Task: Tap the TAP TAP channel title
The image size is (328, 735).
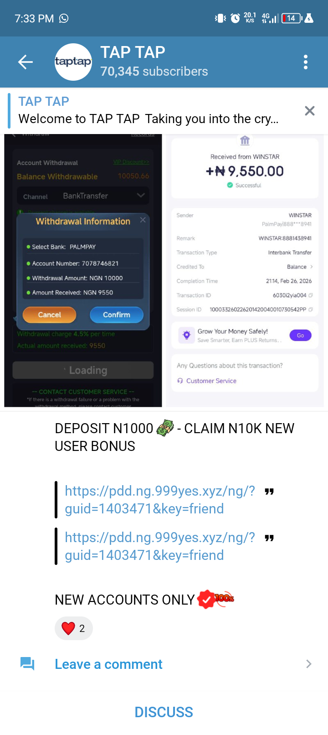Action: [133, 52]
